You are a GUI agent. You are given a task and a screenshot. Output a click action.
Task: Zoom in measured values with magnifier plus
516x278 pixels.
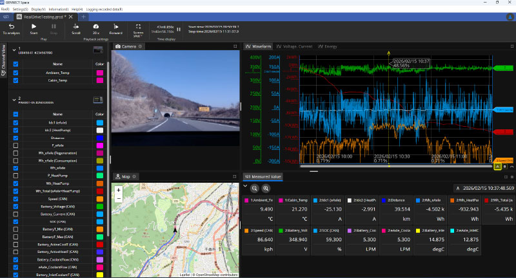tap(265, 188)
